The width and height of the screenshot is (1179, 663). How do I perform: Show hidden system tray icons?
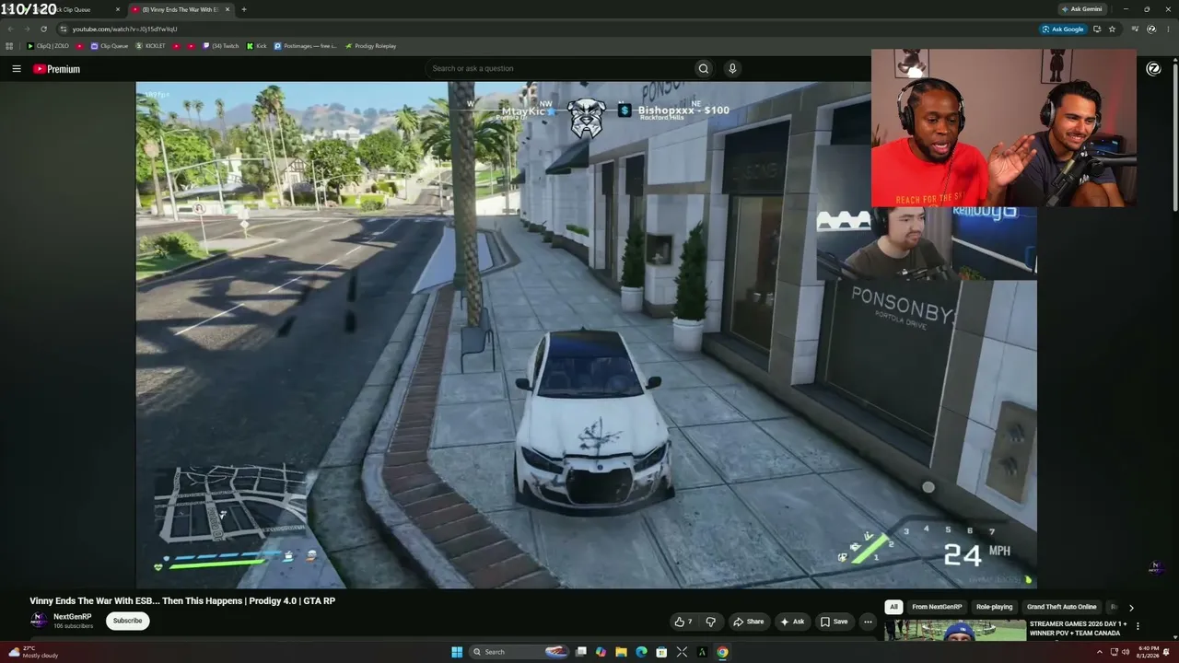pos(1099,652)
